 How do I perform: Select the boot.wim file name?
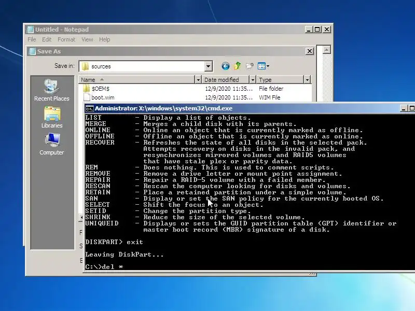(103, 97)
